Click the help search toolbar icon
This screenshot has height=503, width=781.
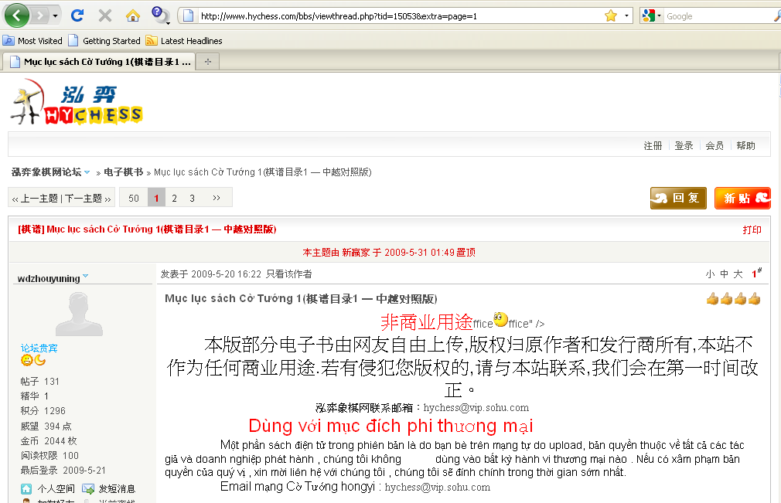coord(160,15)
